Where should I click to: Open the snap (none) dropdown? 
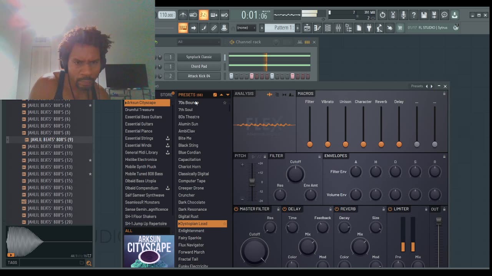[x=246, y=28]
